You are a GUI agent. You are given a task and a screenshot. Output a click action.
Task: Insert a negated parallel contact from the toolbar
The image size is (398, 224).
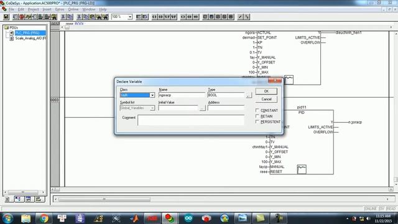[x=174, y=17]
